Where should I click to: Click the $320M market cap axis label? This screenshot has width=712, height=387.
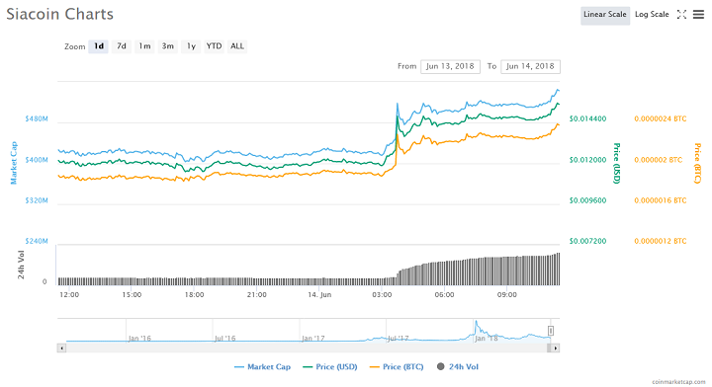(37, 200)
